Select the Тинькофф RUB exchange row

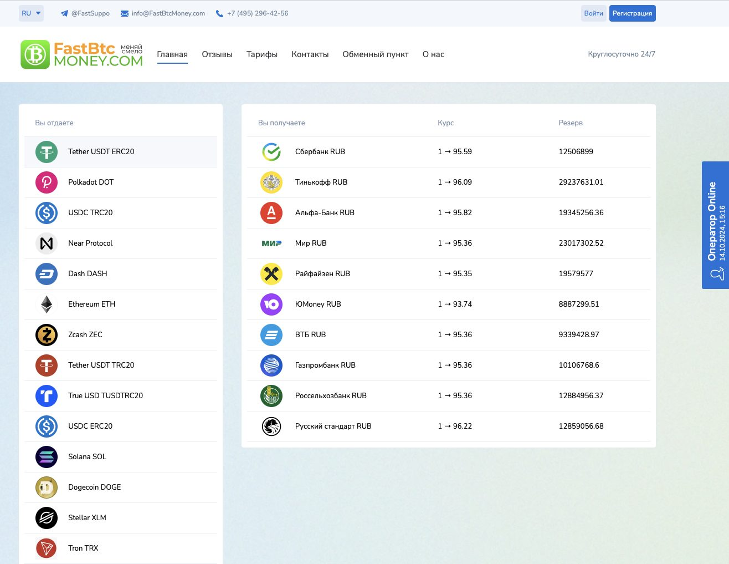tap(448, 182)
